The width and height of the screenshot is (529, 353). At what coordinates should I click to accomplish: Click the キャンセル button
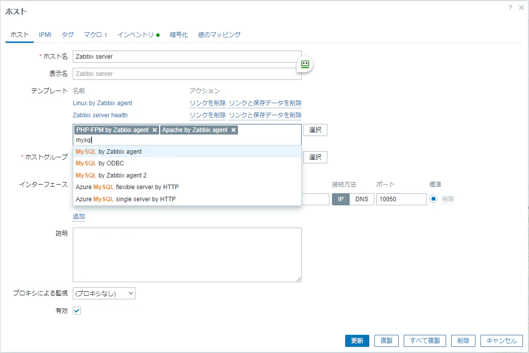point(502,341)
